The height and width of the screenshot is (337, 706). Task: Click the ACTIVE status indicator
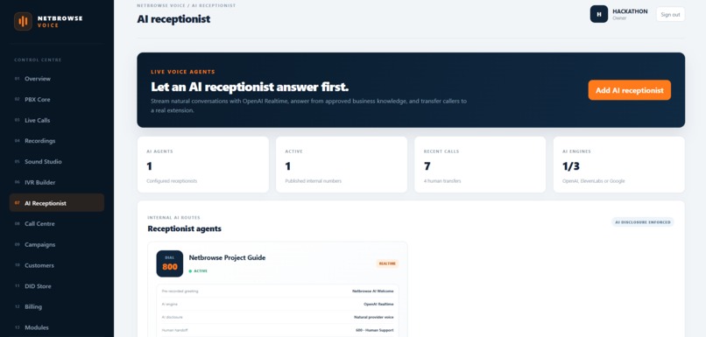coord(198,271)
